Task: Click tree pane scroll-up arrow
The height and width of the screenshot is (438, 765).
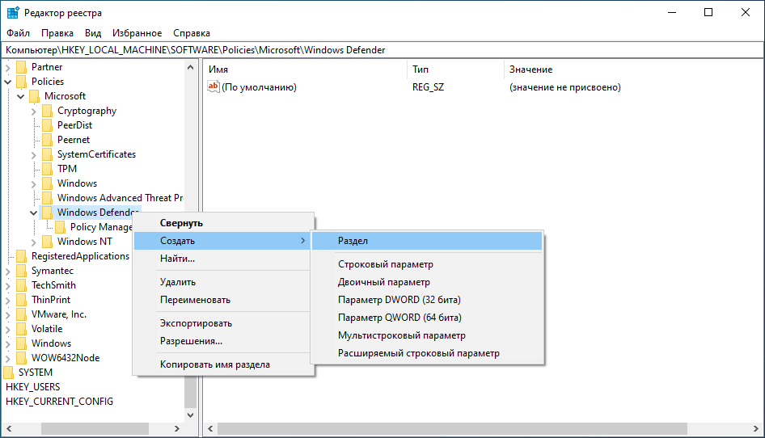Action: click(190, 67)
